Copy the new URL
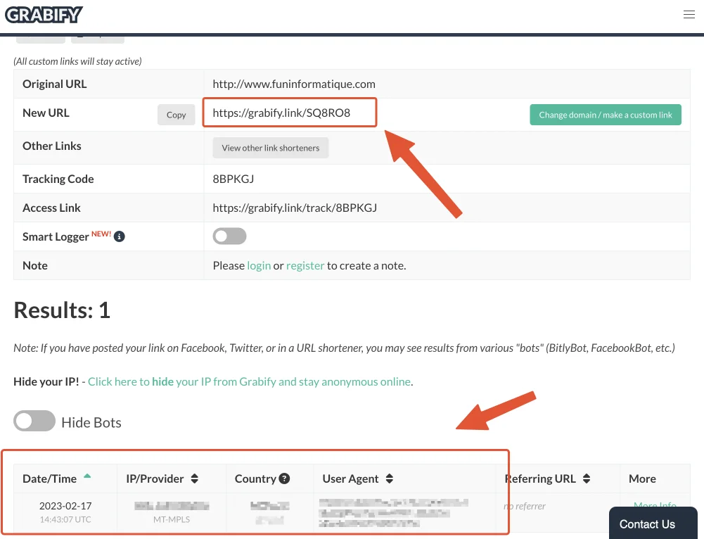704x539 pixels. click(176, 115)
